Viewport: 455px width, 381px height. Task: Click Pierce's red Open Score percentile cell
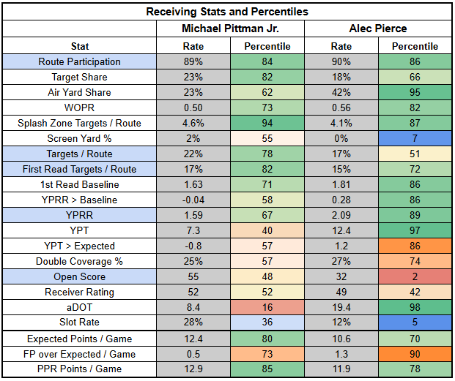(x=415, y=276)
